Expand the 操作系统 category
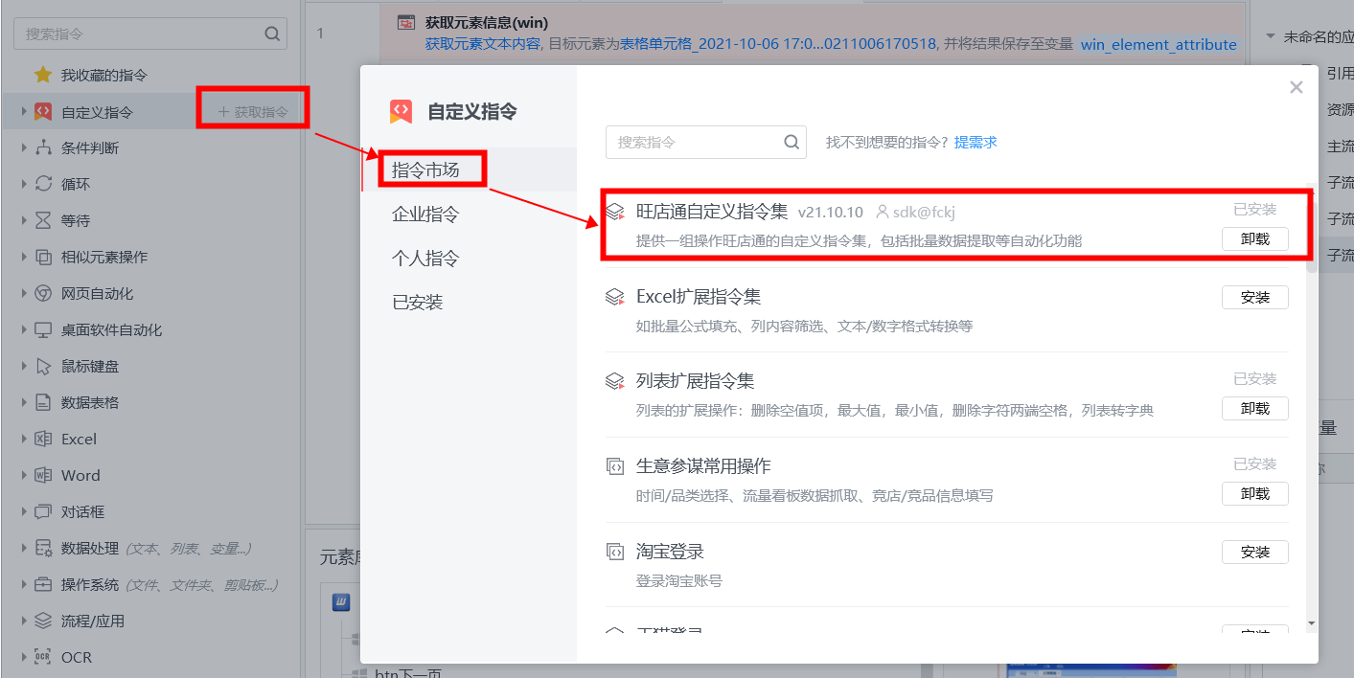The height and width of the screenshot is (678, 1354). coord(24,584)
